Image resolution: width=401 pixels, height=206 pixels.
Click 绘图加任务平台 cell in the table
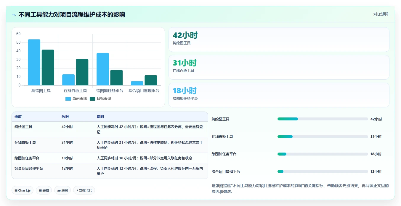click(27, 158)
